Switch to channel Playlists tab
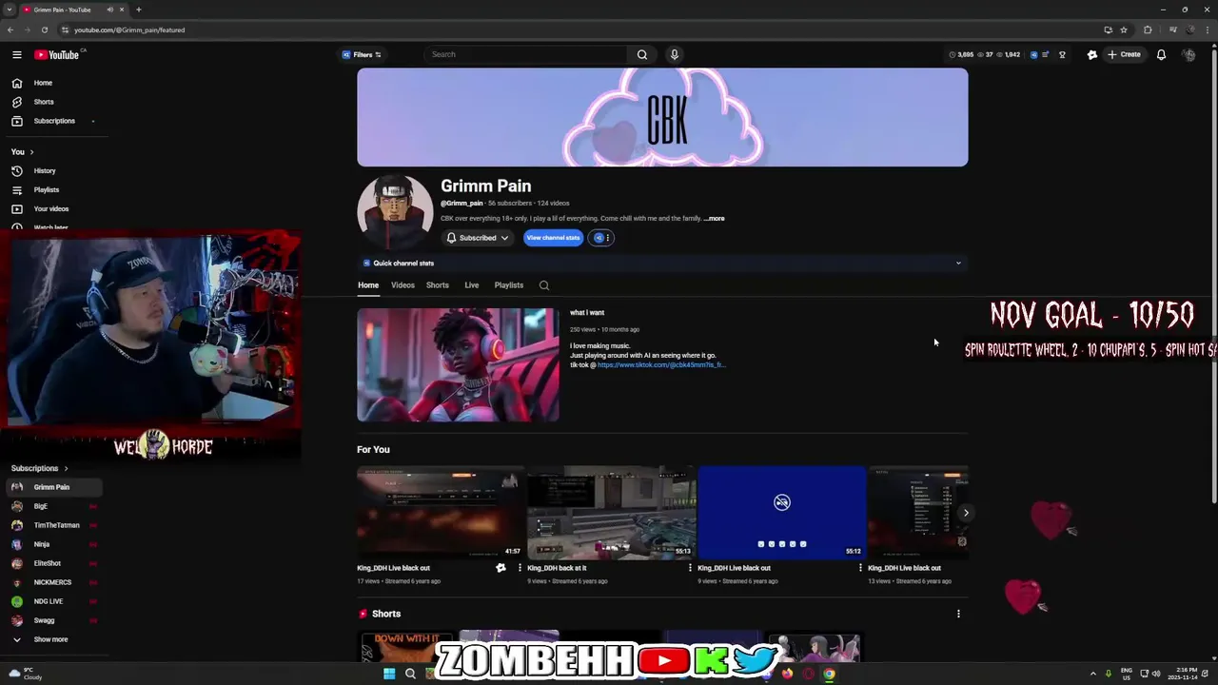This screenshot has height=685, width=1218. click(508, 285)
